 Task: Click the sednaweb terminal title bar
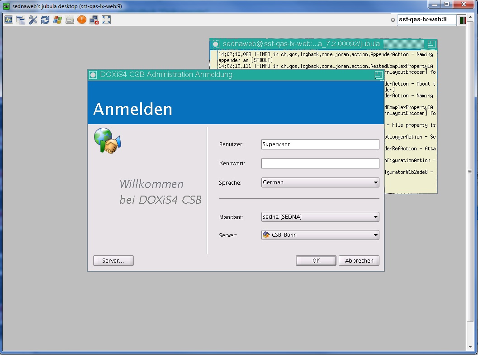point(324,44)
